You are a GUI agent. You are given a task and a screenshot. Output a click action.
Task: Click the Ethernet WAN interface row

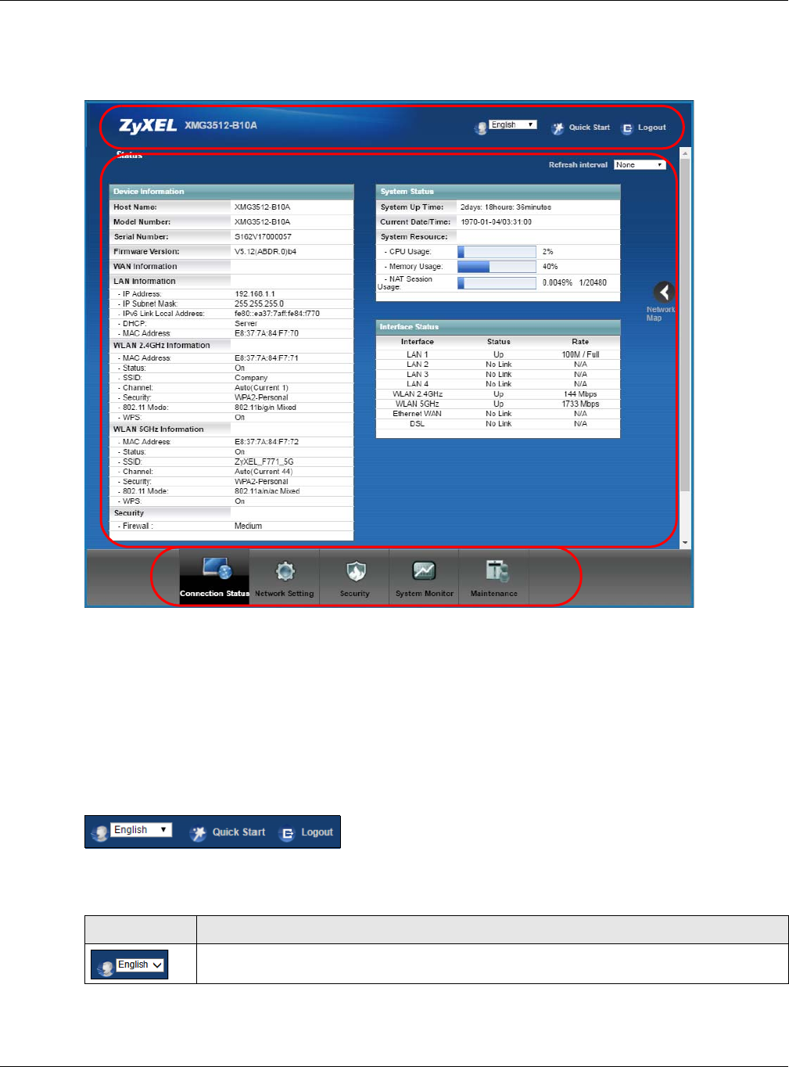click(x=498, y=414)
